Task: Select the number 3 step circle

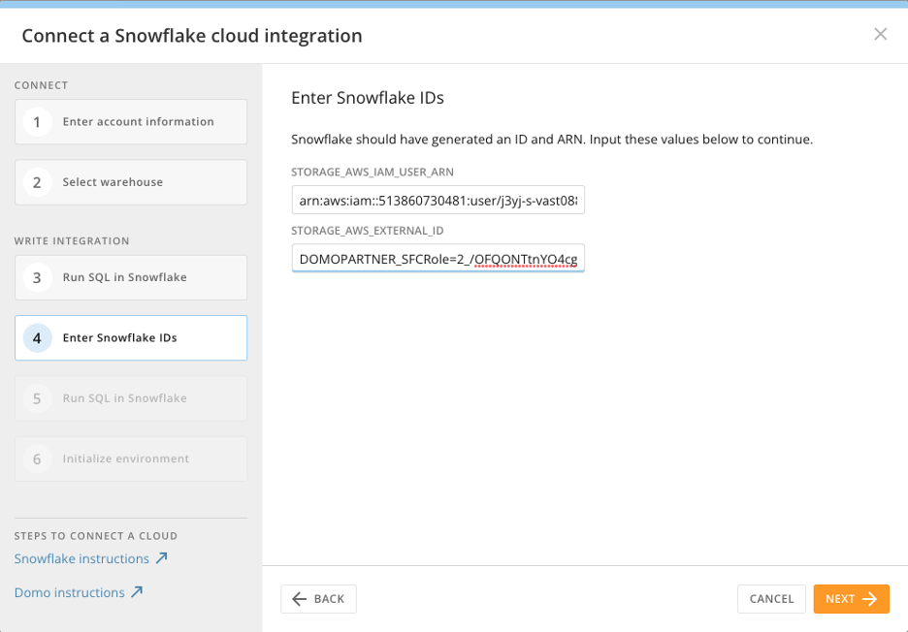Action: (37, 278)
